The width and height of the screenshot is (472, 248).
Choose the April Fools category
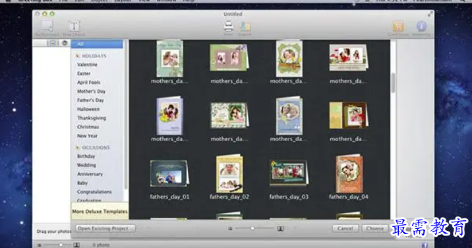[x=88, y=82]
